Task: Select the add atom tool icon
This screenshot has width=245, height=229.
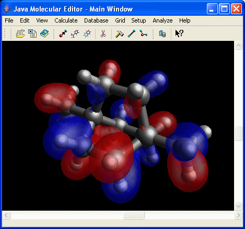Action: [x=63, y=34]
